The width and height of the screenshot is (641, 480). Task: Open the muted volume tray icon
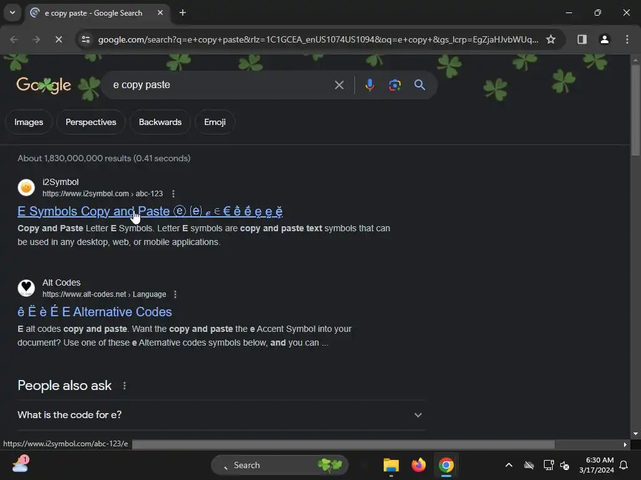(565, 465)
